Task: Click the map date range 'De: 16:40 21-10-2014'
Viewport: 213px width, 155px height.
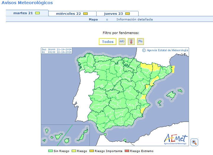Action: 57,49
